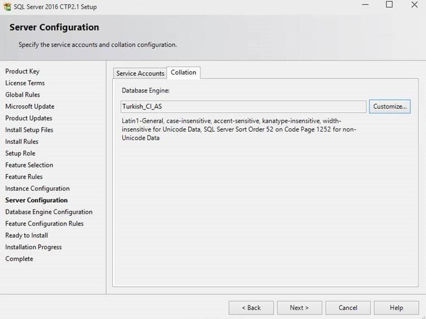Select the Product Updates step

[x=29, y=118]
